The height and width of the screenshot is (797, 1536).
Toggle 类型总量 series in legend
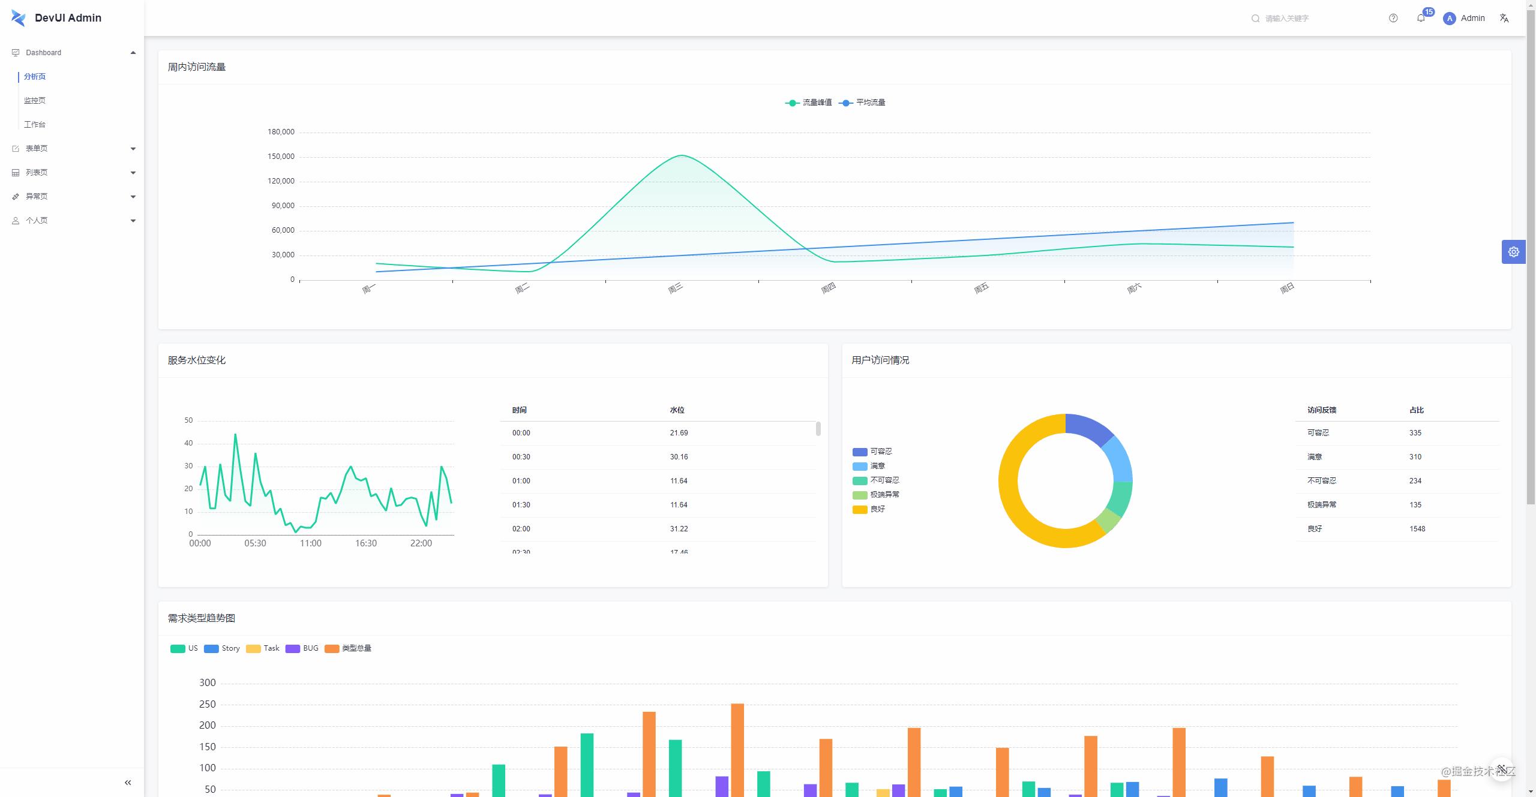[x=348, y=648]
